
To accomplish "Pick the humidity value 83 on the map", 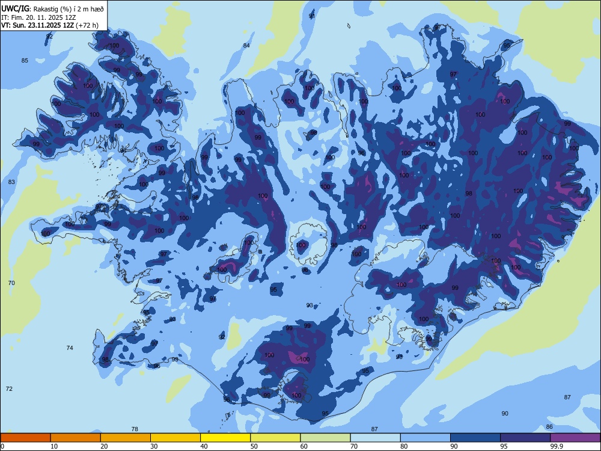I will pos(11,182).
